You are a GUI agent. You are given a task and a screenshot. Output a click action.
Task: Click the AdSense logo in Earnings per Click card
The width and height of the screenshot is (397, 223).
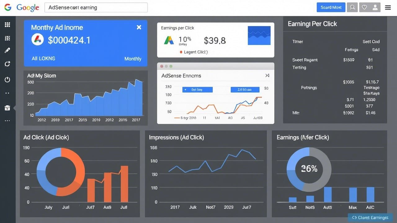[169, 40]
